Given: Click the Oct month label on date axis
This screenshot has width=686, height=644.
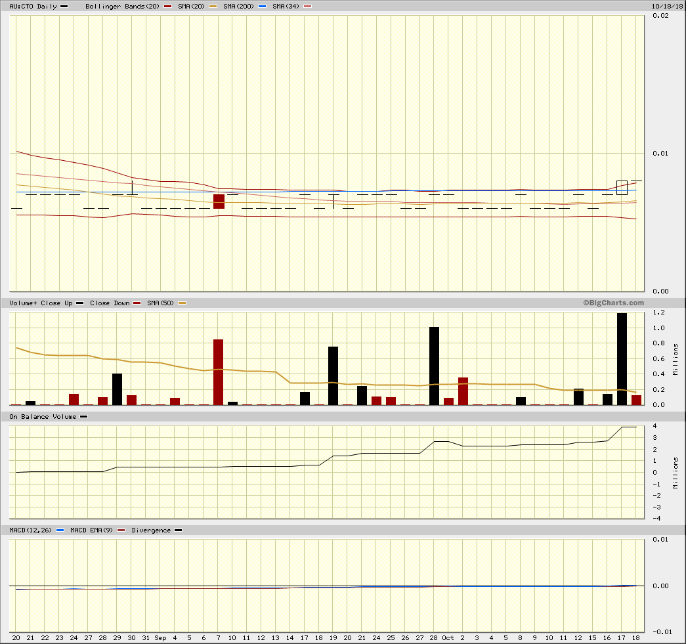Looking at the screenshot, I should 448,638.
